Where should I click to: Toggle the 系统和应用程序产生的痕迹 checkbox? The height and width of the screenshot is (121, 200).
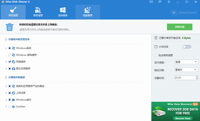coord(10,86)
